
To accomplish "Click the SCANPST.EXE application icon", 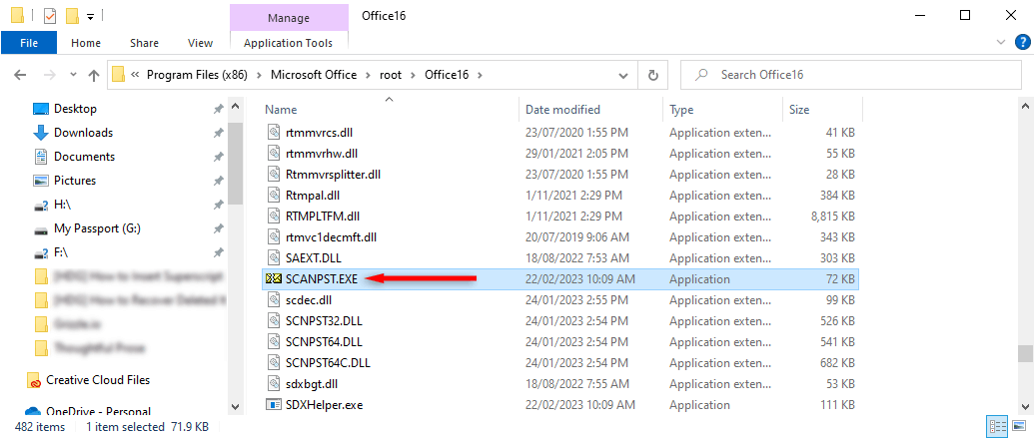I will (273, 279).
